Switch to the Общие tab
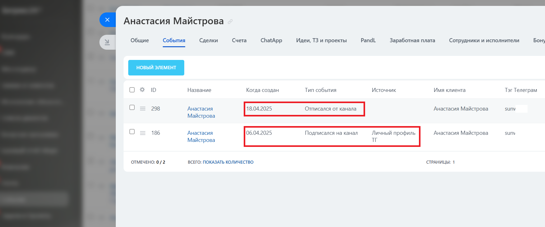Viewport: 545px width, 227px height. [x=139, y=40]
